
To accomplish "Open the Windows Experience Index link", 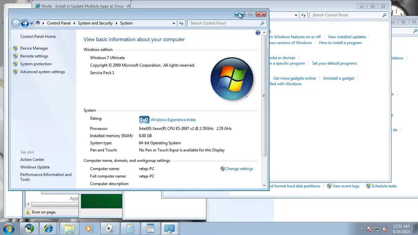I will click(x=173, y=120).
